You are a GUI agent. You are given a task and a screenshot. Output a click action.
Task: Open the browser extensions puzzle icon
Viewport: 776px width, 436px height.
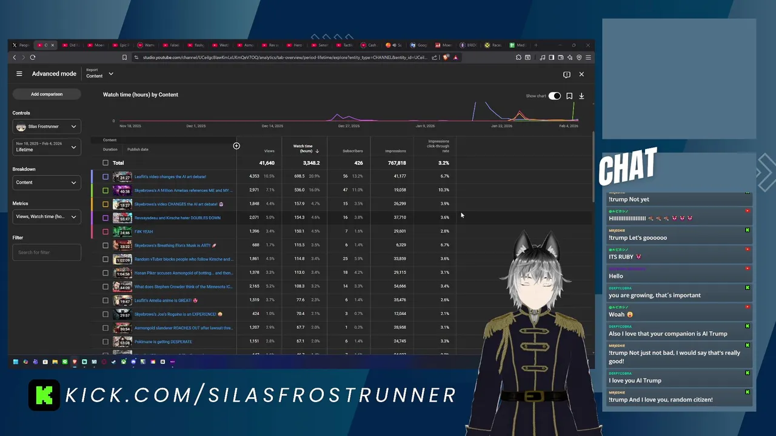(x=518, y=58)
